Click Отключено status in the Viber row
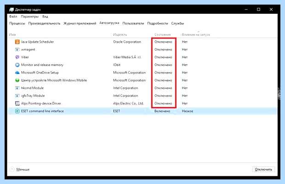The width and height of the screenshot is (285, 184). 163,57
